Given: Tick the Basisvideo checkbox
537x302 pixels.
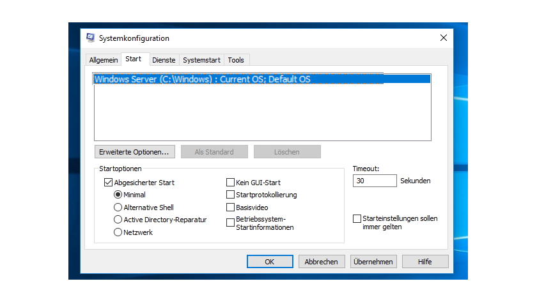Looking at the screenshot, I should (x=231, y=208).
